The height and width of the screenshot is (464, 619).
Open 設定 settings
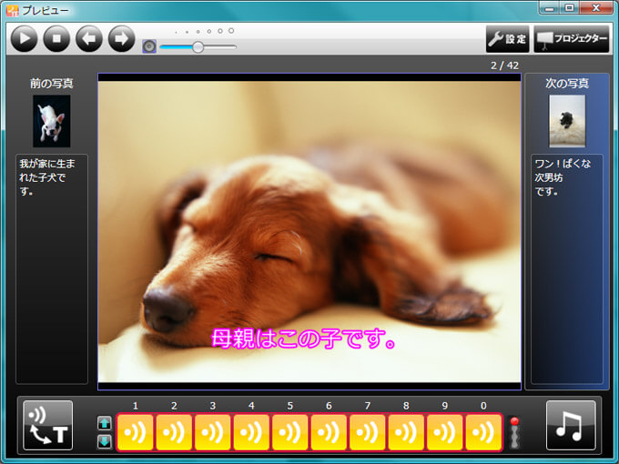coord(507,39)
